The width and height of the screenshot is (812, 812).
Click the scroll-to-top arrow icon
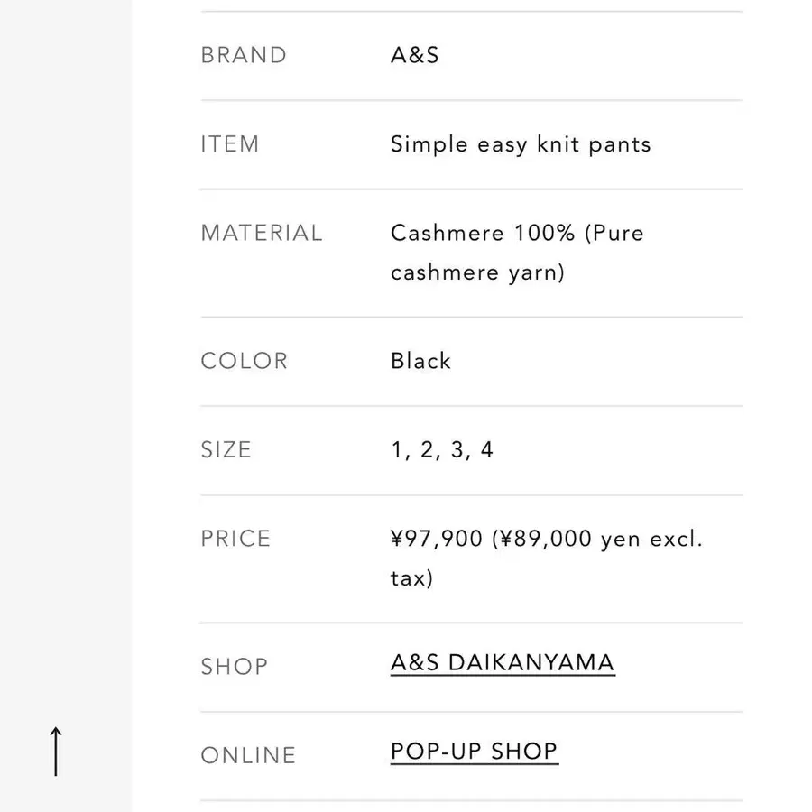(56, 751)
